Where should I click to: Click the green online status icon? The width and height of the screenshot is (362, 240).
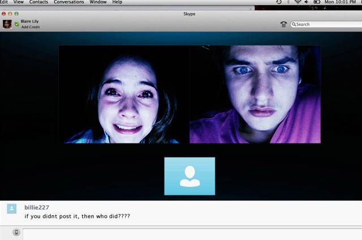(x=16, y=24)
